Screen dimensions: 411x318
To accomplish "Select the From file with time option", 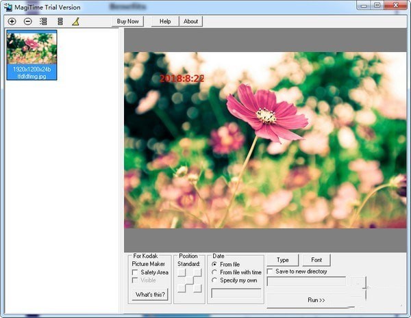I will [x=215, y=272].
